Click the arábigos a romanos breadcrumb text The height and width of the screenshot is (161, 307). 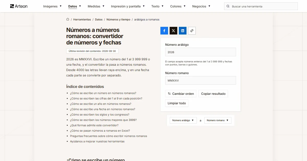click(147, 19)
